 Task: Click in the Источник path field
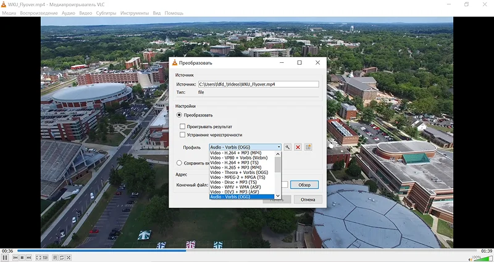[x=258, y=84]
